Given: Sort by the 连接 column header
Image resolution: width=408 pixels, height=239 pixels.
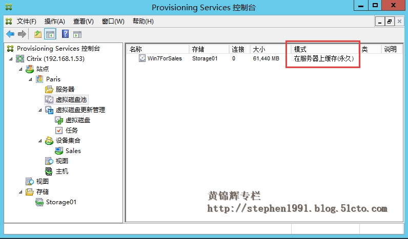Looking at the screenshot, I should point(240,49).
